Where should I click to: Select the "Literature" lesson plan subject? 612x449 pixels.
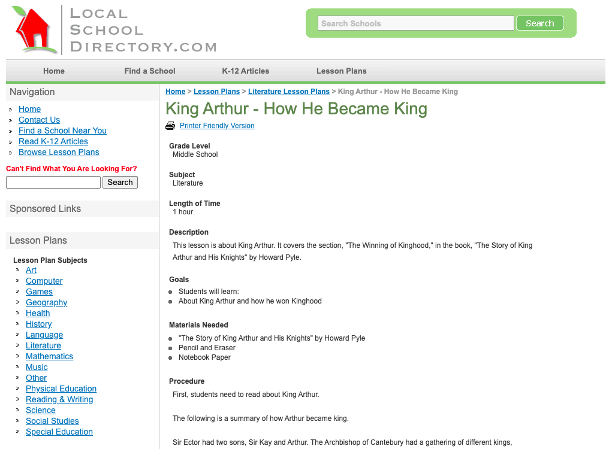point(43,345)
